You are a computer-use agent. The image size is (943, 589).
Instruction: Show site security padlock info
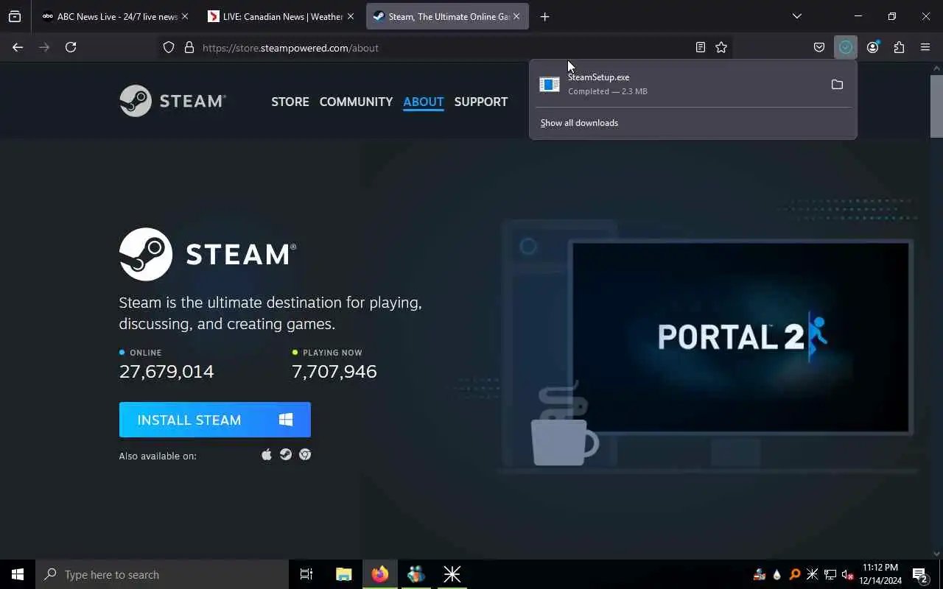click(x=189, y=47)
